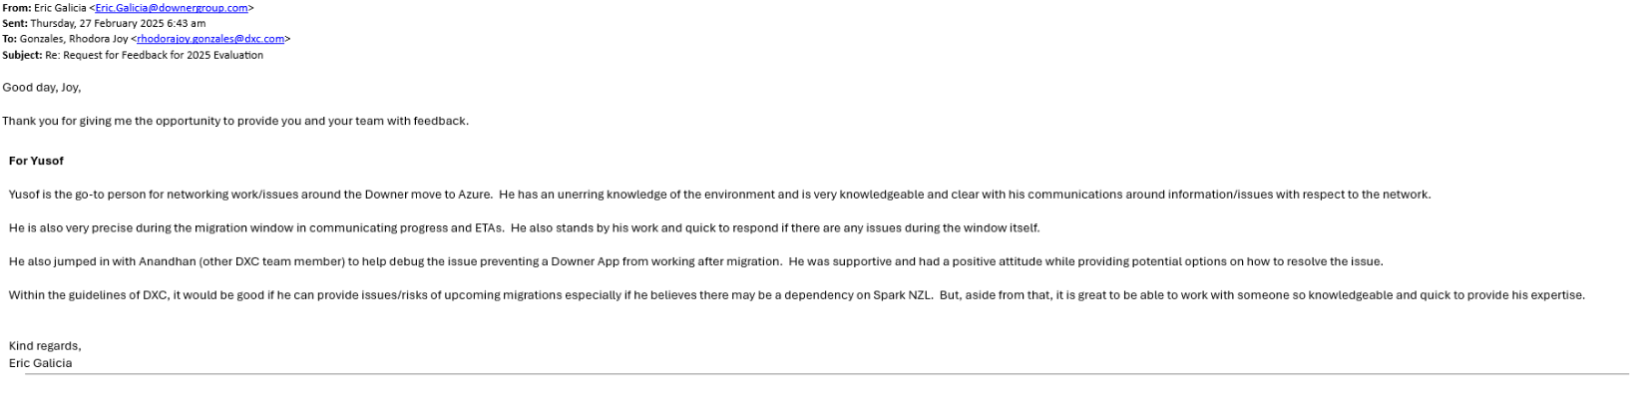The height and width of the screenshot is (416, 1645).
Task: Click sender name 'Eric Galicia' in From line
Action: tap(60, 8)
